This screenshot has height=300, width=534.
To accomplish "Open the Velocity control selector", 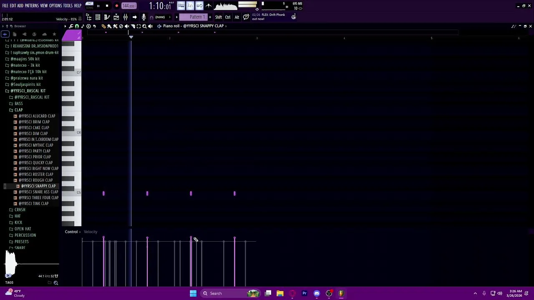I will click(91, 232).
